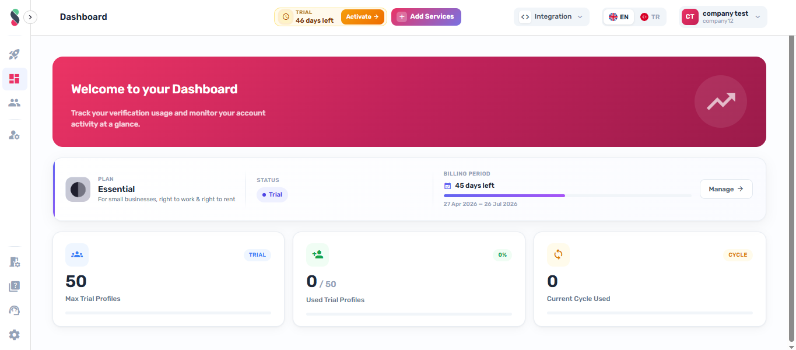
Task: Click the Trial status badge
Action: (272, 195)
